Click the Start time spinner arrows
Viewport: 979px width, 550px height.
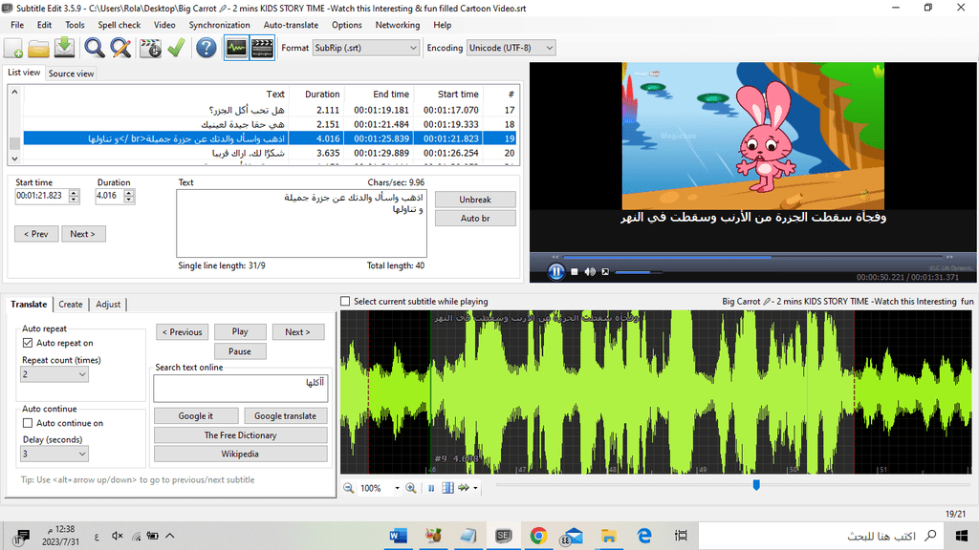click(75, 196)
